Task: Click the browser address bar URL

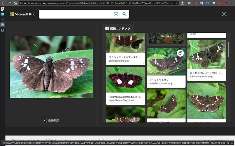Action: pyautogui.click(x=99, y=3)
